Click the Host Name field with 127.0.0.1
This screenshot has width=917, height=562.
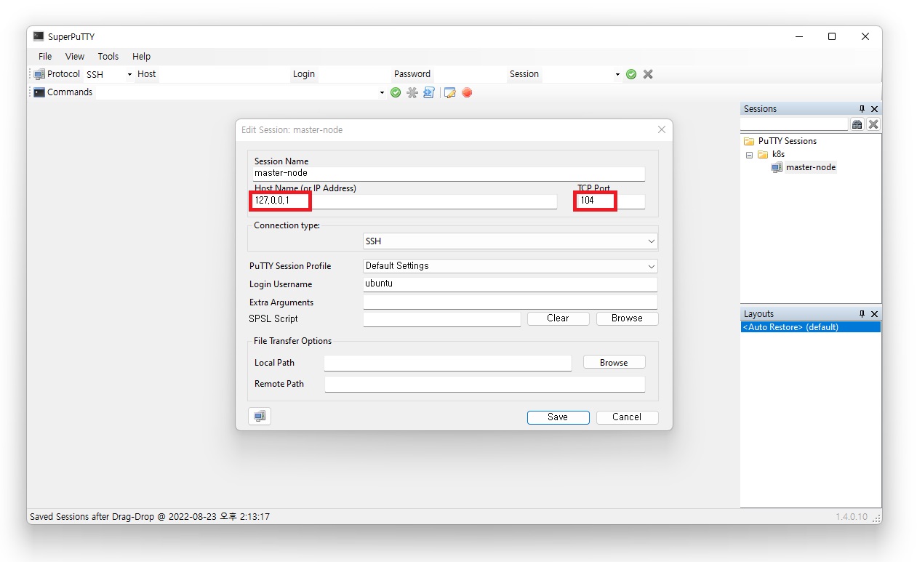pos(405,201)
